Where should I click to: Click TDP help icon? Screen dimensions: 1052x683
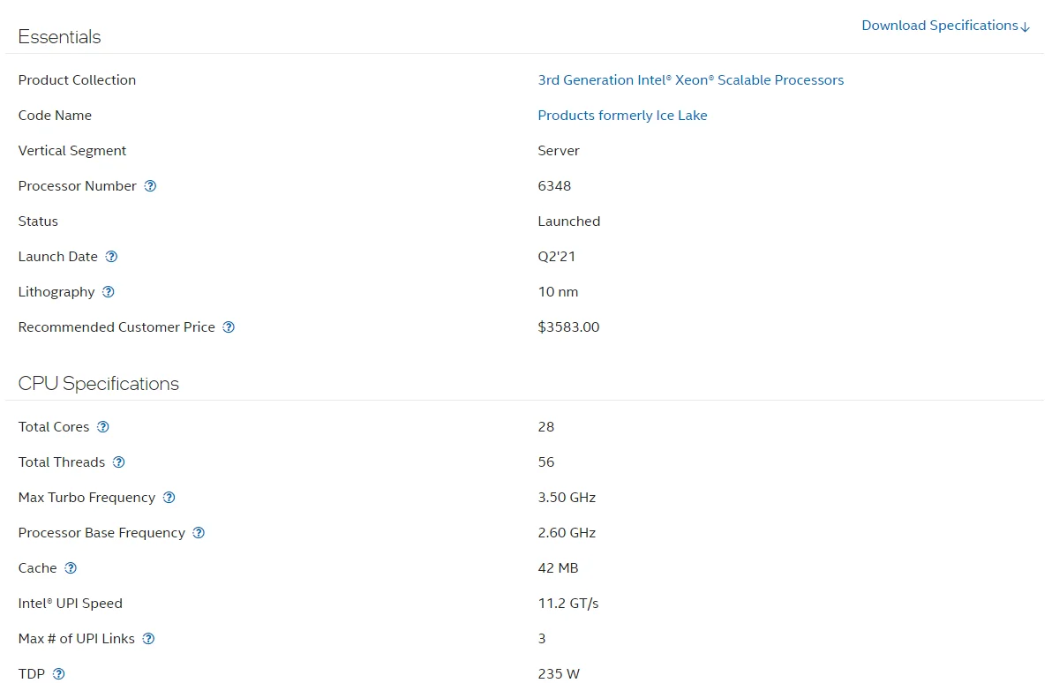(x=59, y=674)
